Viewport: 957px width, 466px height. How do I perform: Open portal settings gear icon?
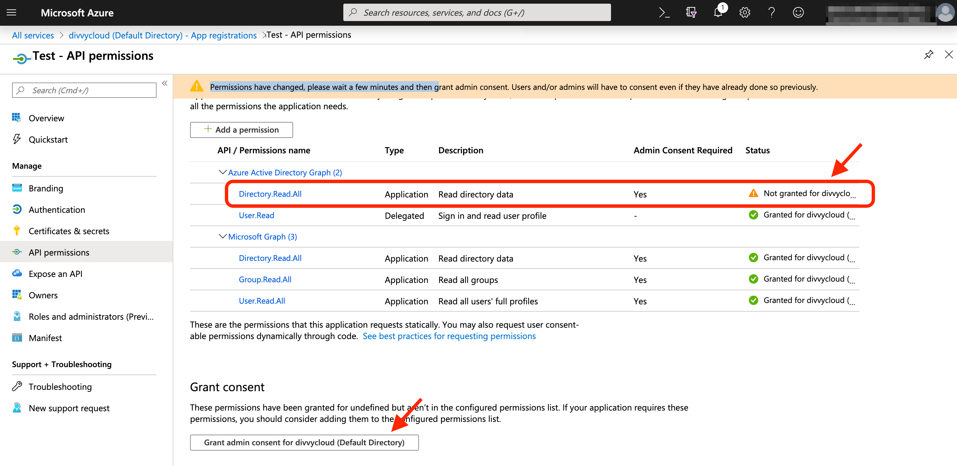745,13
